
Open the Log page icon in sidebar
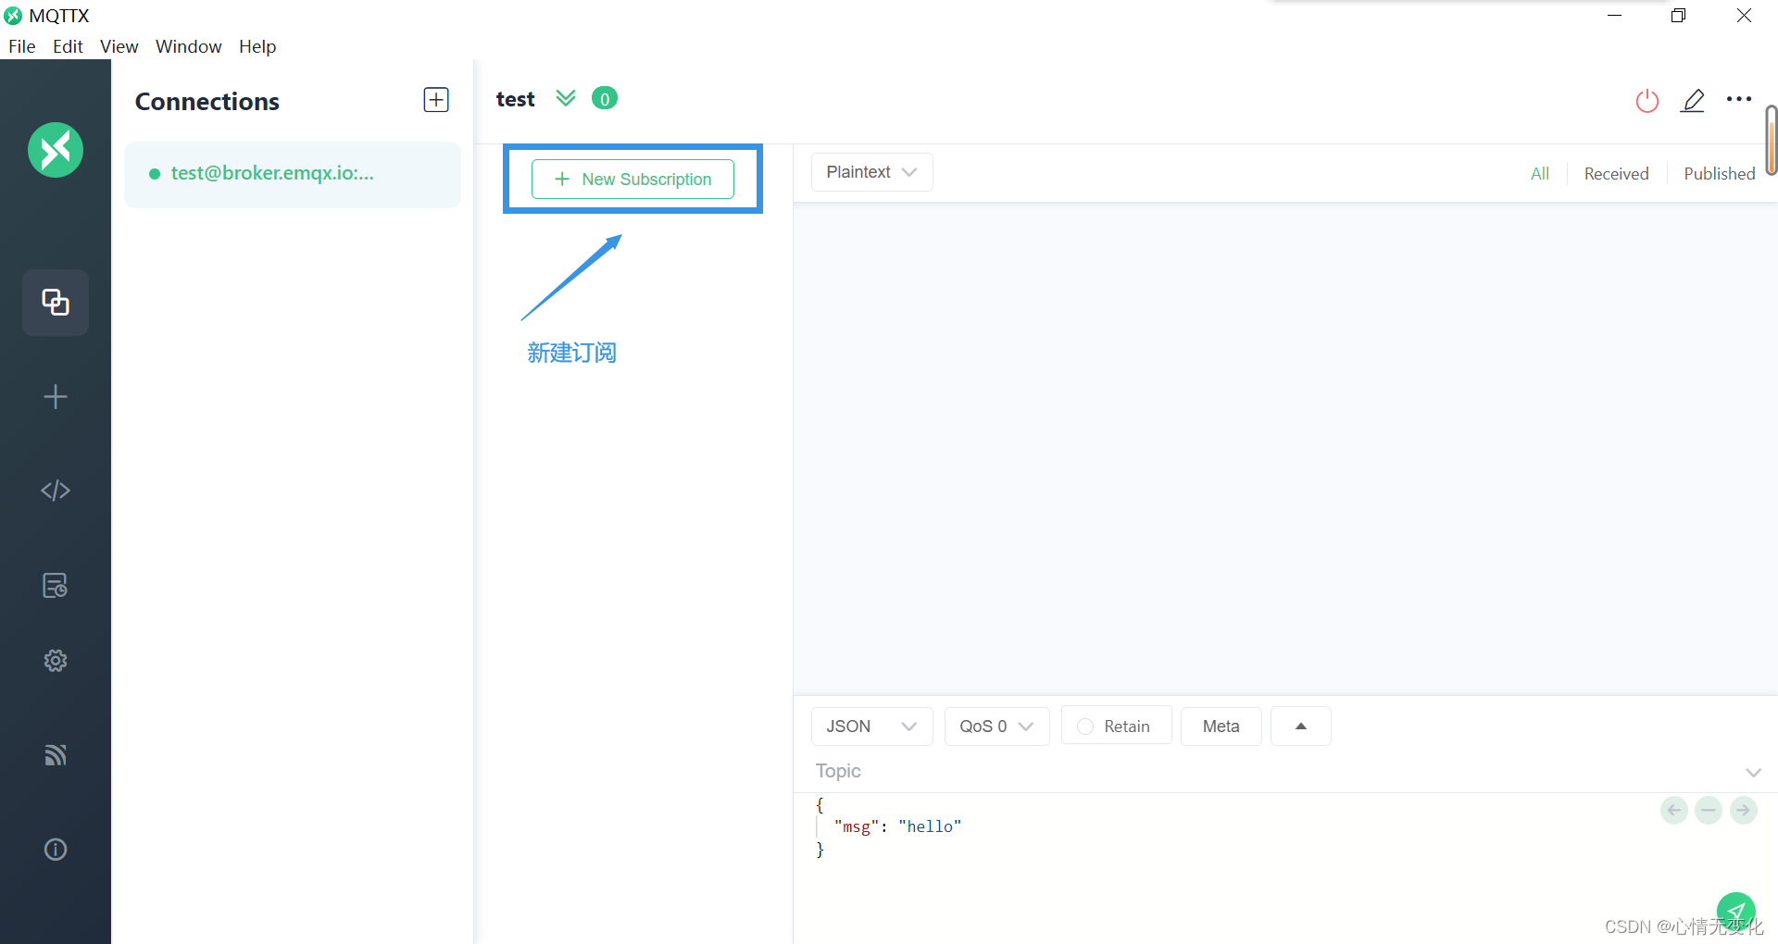coord(56,585)
